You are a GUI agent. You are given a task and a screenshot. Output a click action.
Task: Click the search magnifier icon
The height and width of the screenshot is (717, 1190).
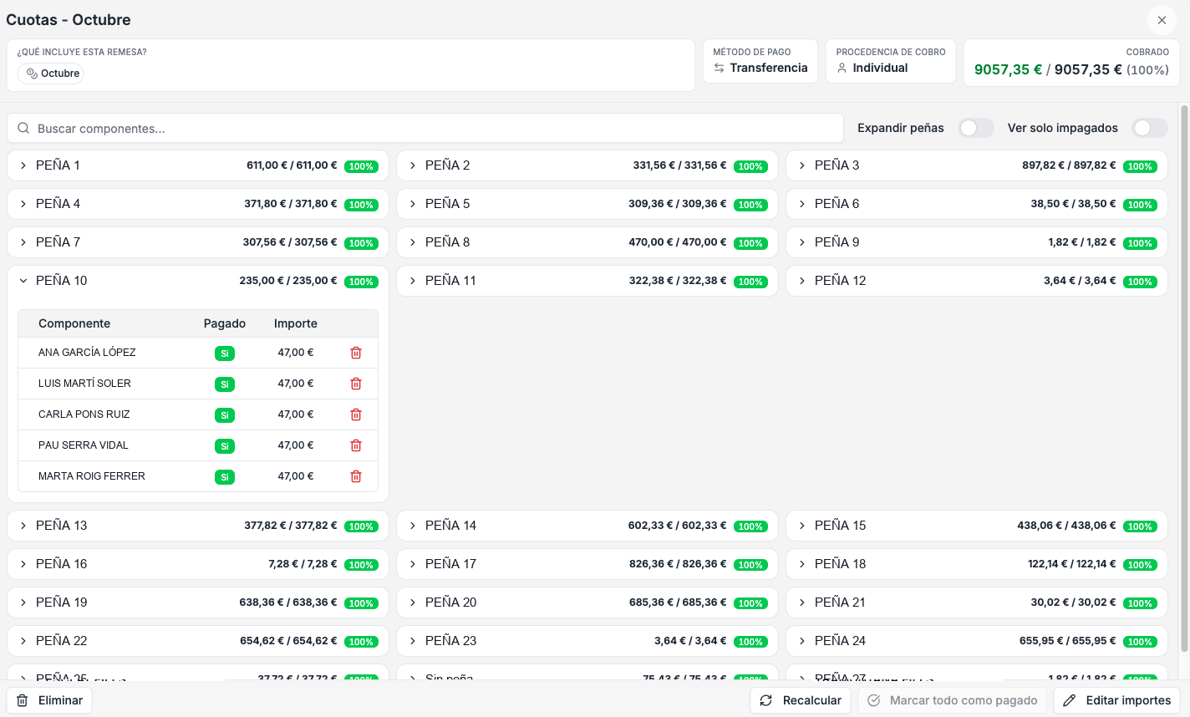tap(23, 129)
